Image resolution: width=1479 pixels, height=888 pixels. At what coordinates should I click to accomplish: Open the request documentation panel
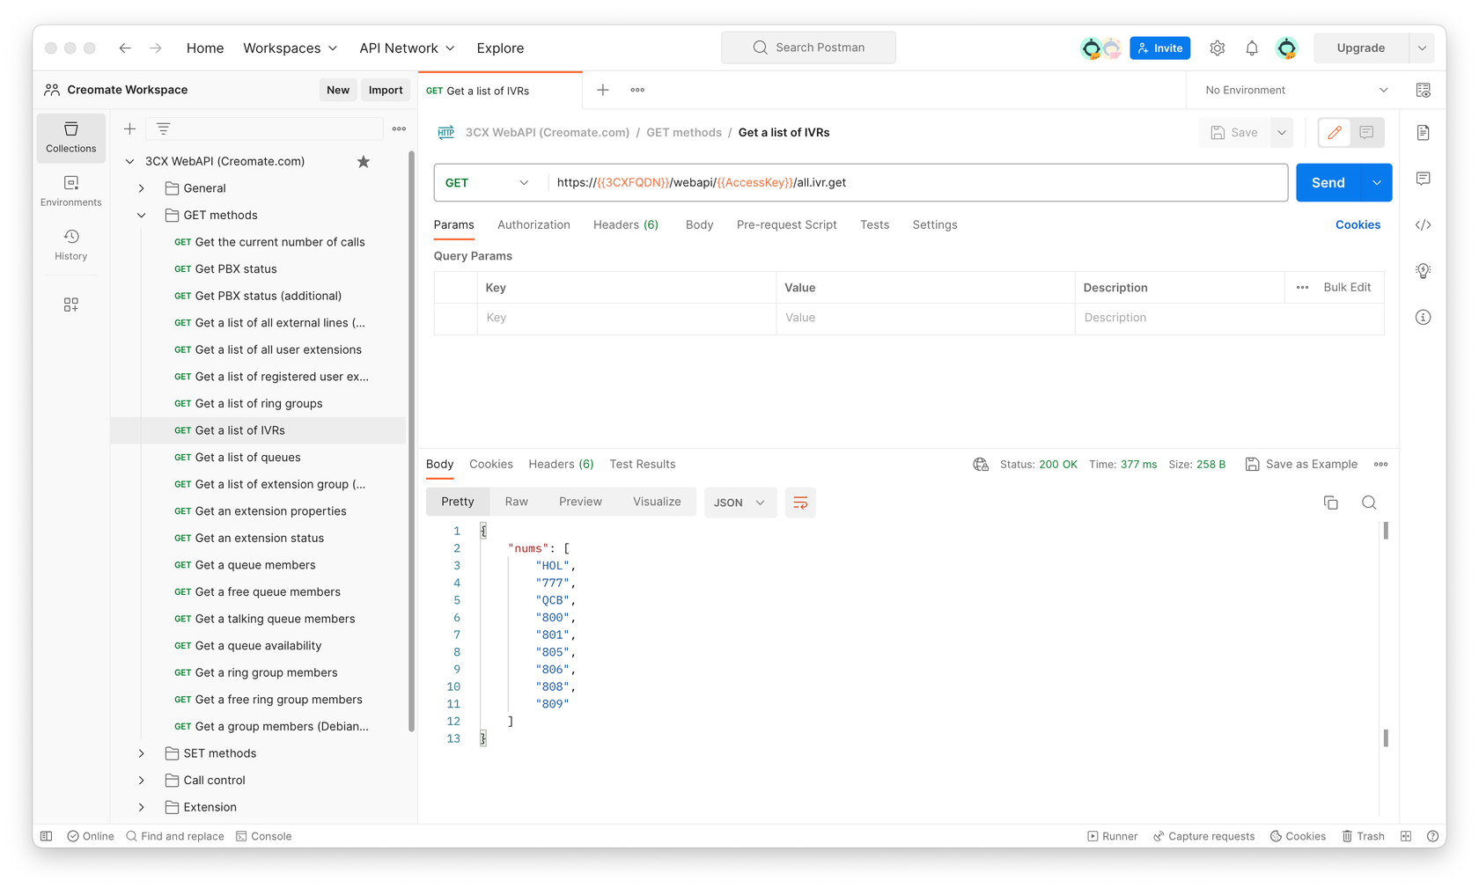point(1423,133)
